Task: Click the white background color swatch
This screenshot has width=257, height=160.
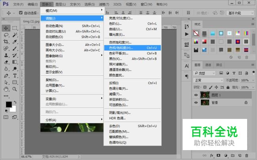Action: coord(14,110)
